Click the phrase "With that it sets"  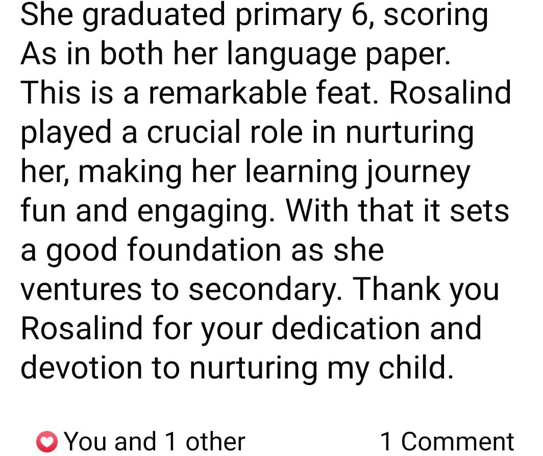(x=398, y=211)
